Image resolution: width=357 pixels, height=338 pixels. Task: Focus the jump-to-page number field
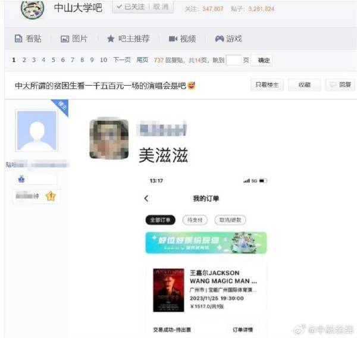pyautogui.click(x=233, y=60)
